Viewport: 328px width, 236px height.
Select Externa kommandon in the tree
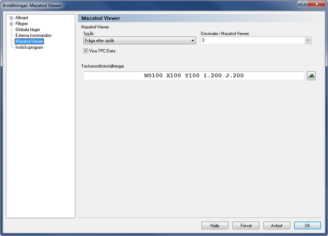pos(33,35)
